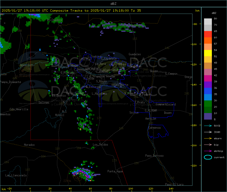Image resolution: width=227 pixels, height=192 pixels.
Task: Click the eburn yellow arrow icon
Action: point(208,139)
